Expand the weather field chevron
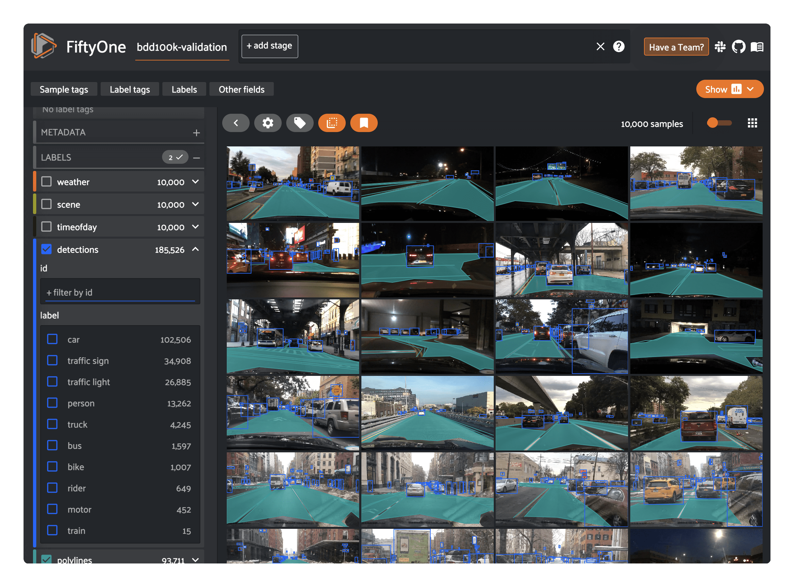The height and width of the screenshot is (587, 794). 195,182
